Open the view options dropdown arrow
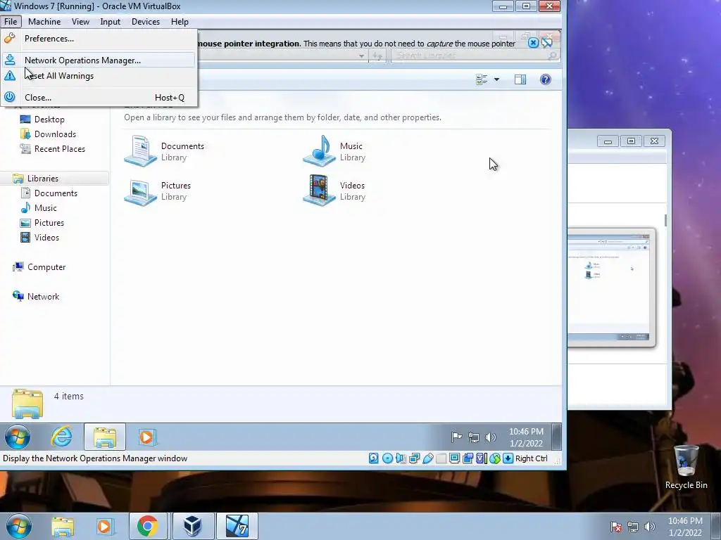Viewport: 721px width, 540px height. [x=496, y=79]
